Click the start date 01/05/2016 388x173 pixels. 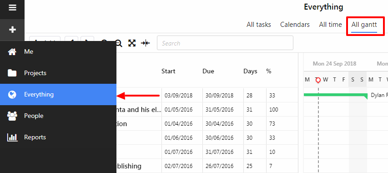(x=178, y=110)
